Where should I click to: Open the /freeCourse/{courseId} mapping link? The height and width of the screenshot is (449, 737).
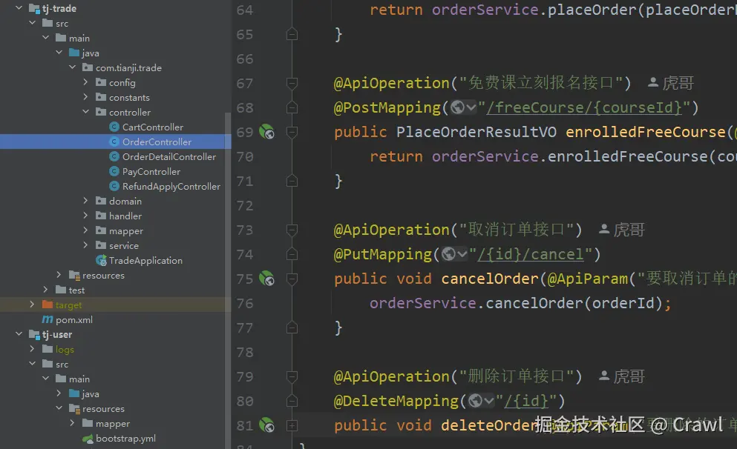584,108
